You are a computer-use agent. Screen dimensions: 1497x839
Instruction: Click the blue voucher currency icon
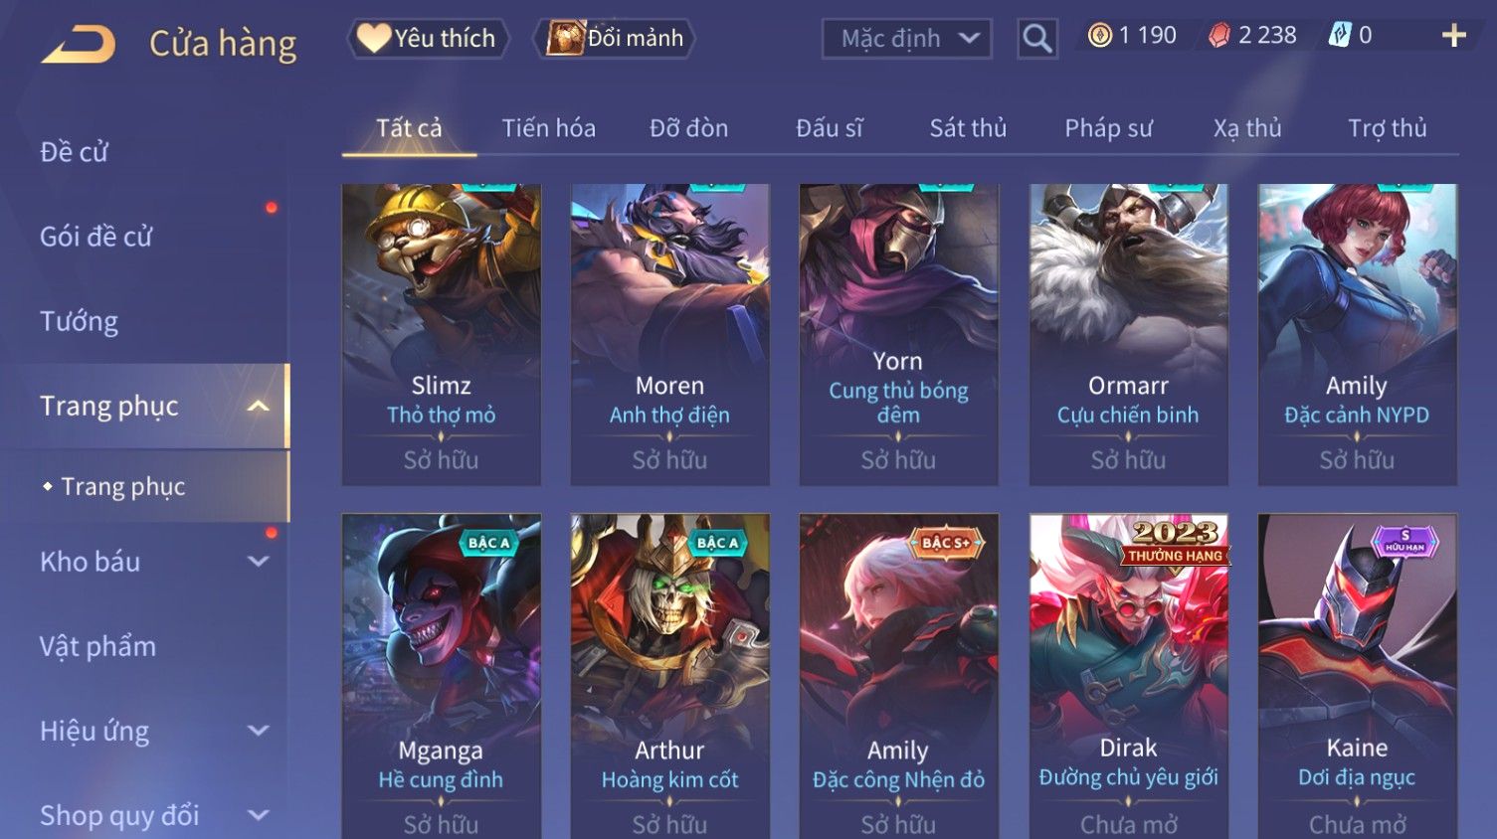point(1340,36)
